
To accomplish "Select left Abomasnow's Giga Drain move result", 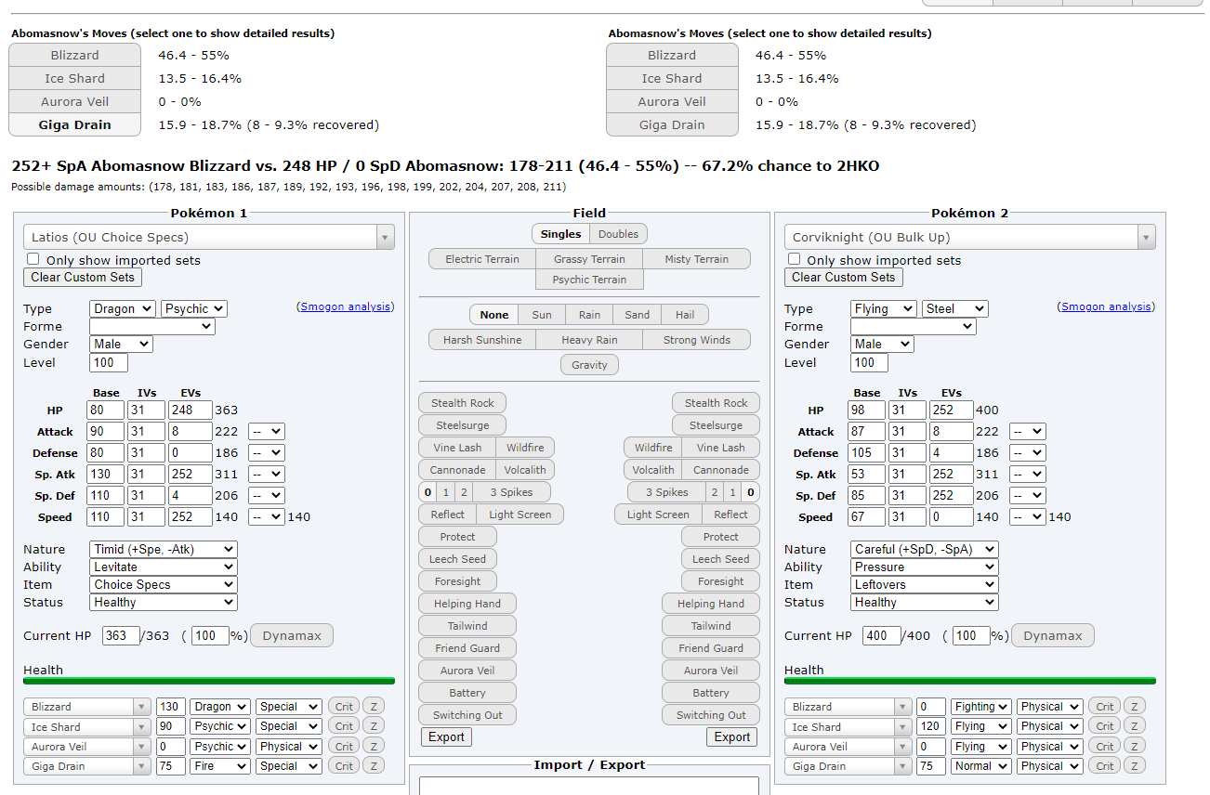I will click(x=74, y=124).
